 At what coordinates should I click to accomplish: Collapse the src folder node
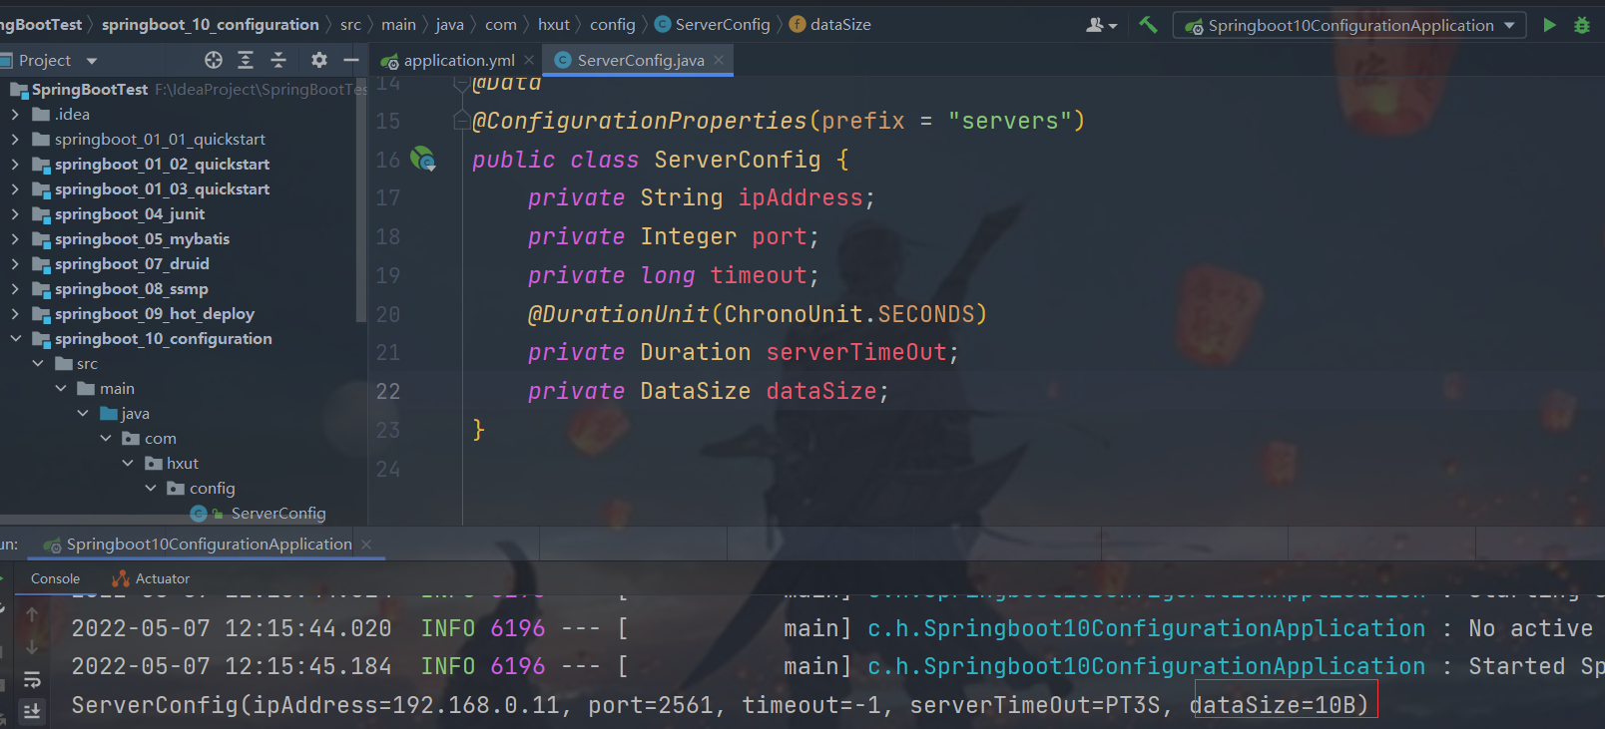(x=38, y=364)
